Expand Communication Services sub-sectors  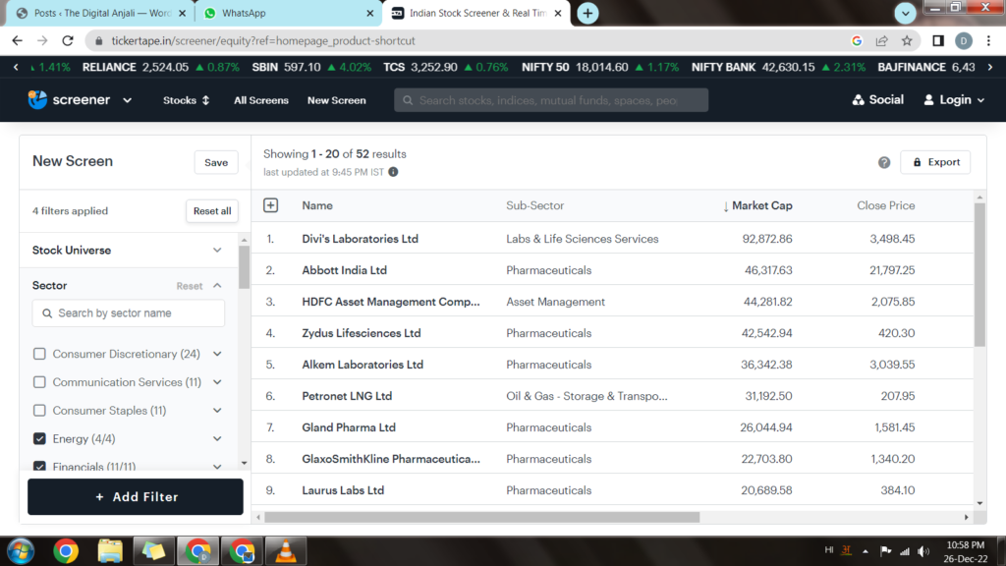point(217,382)
